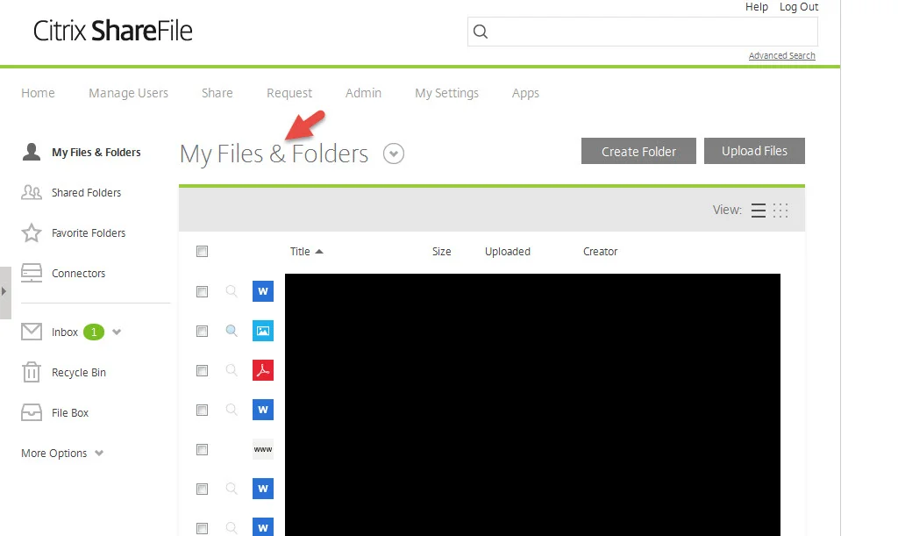Open the Connectors sidebar label
898x536 pixels.
pos(78,273)
